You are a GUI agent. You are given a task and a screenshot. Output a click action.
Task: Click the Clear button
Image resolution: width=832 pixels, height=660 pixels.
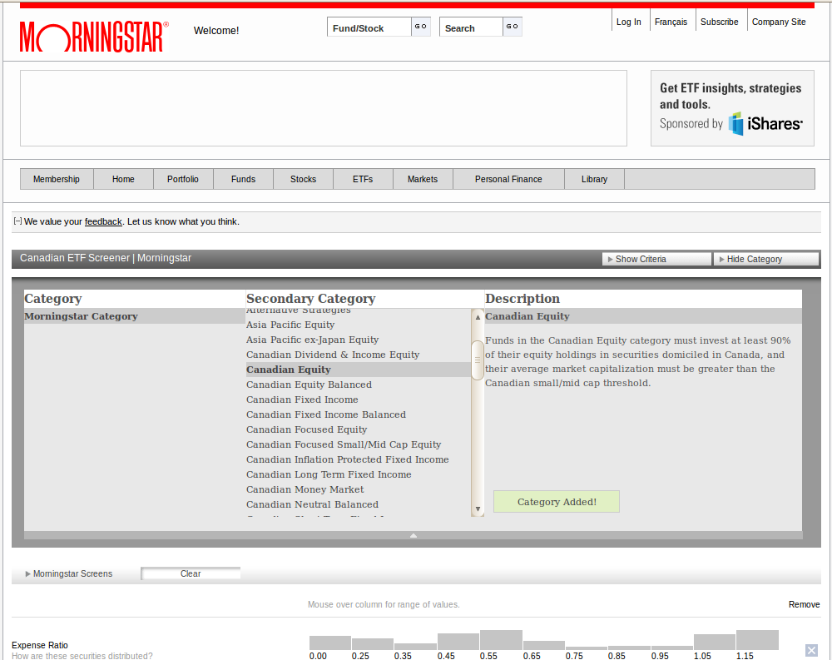tap(191, 573)
